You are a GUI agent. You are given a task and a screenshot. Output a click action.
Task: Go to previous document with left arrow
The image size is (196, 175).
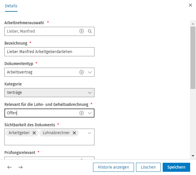9,167
